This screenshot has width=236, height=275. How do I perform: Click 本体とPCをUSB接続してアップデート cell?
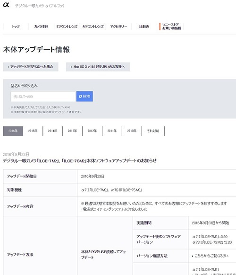(103, 255)
